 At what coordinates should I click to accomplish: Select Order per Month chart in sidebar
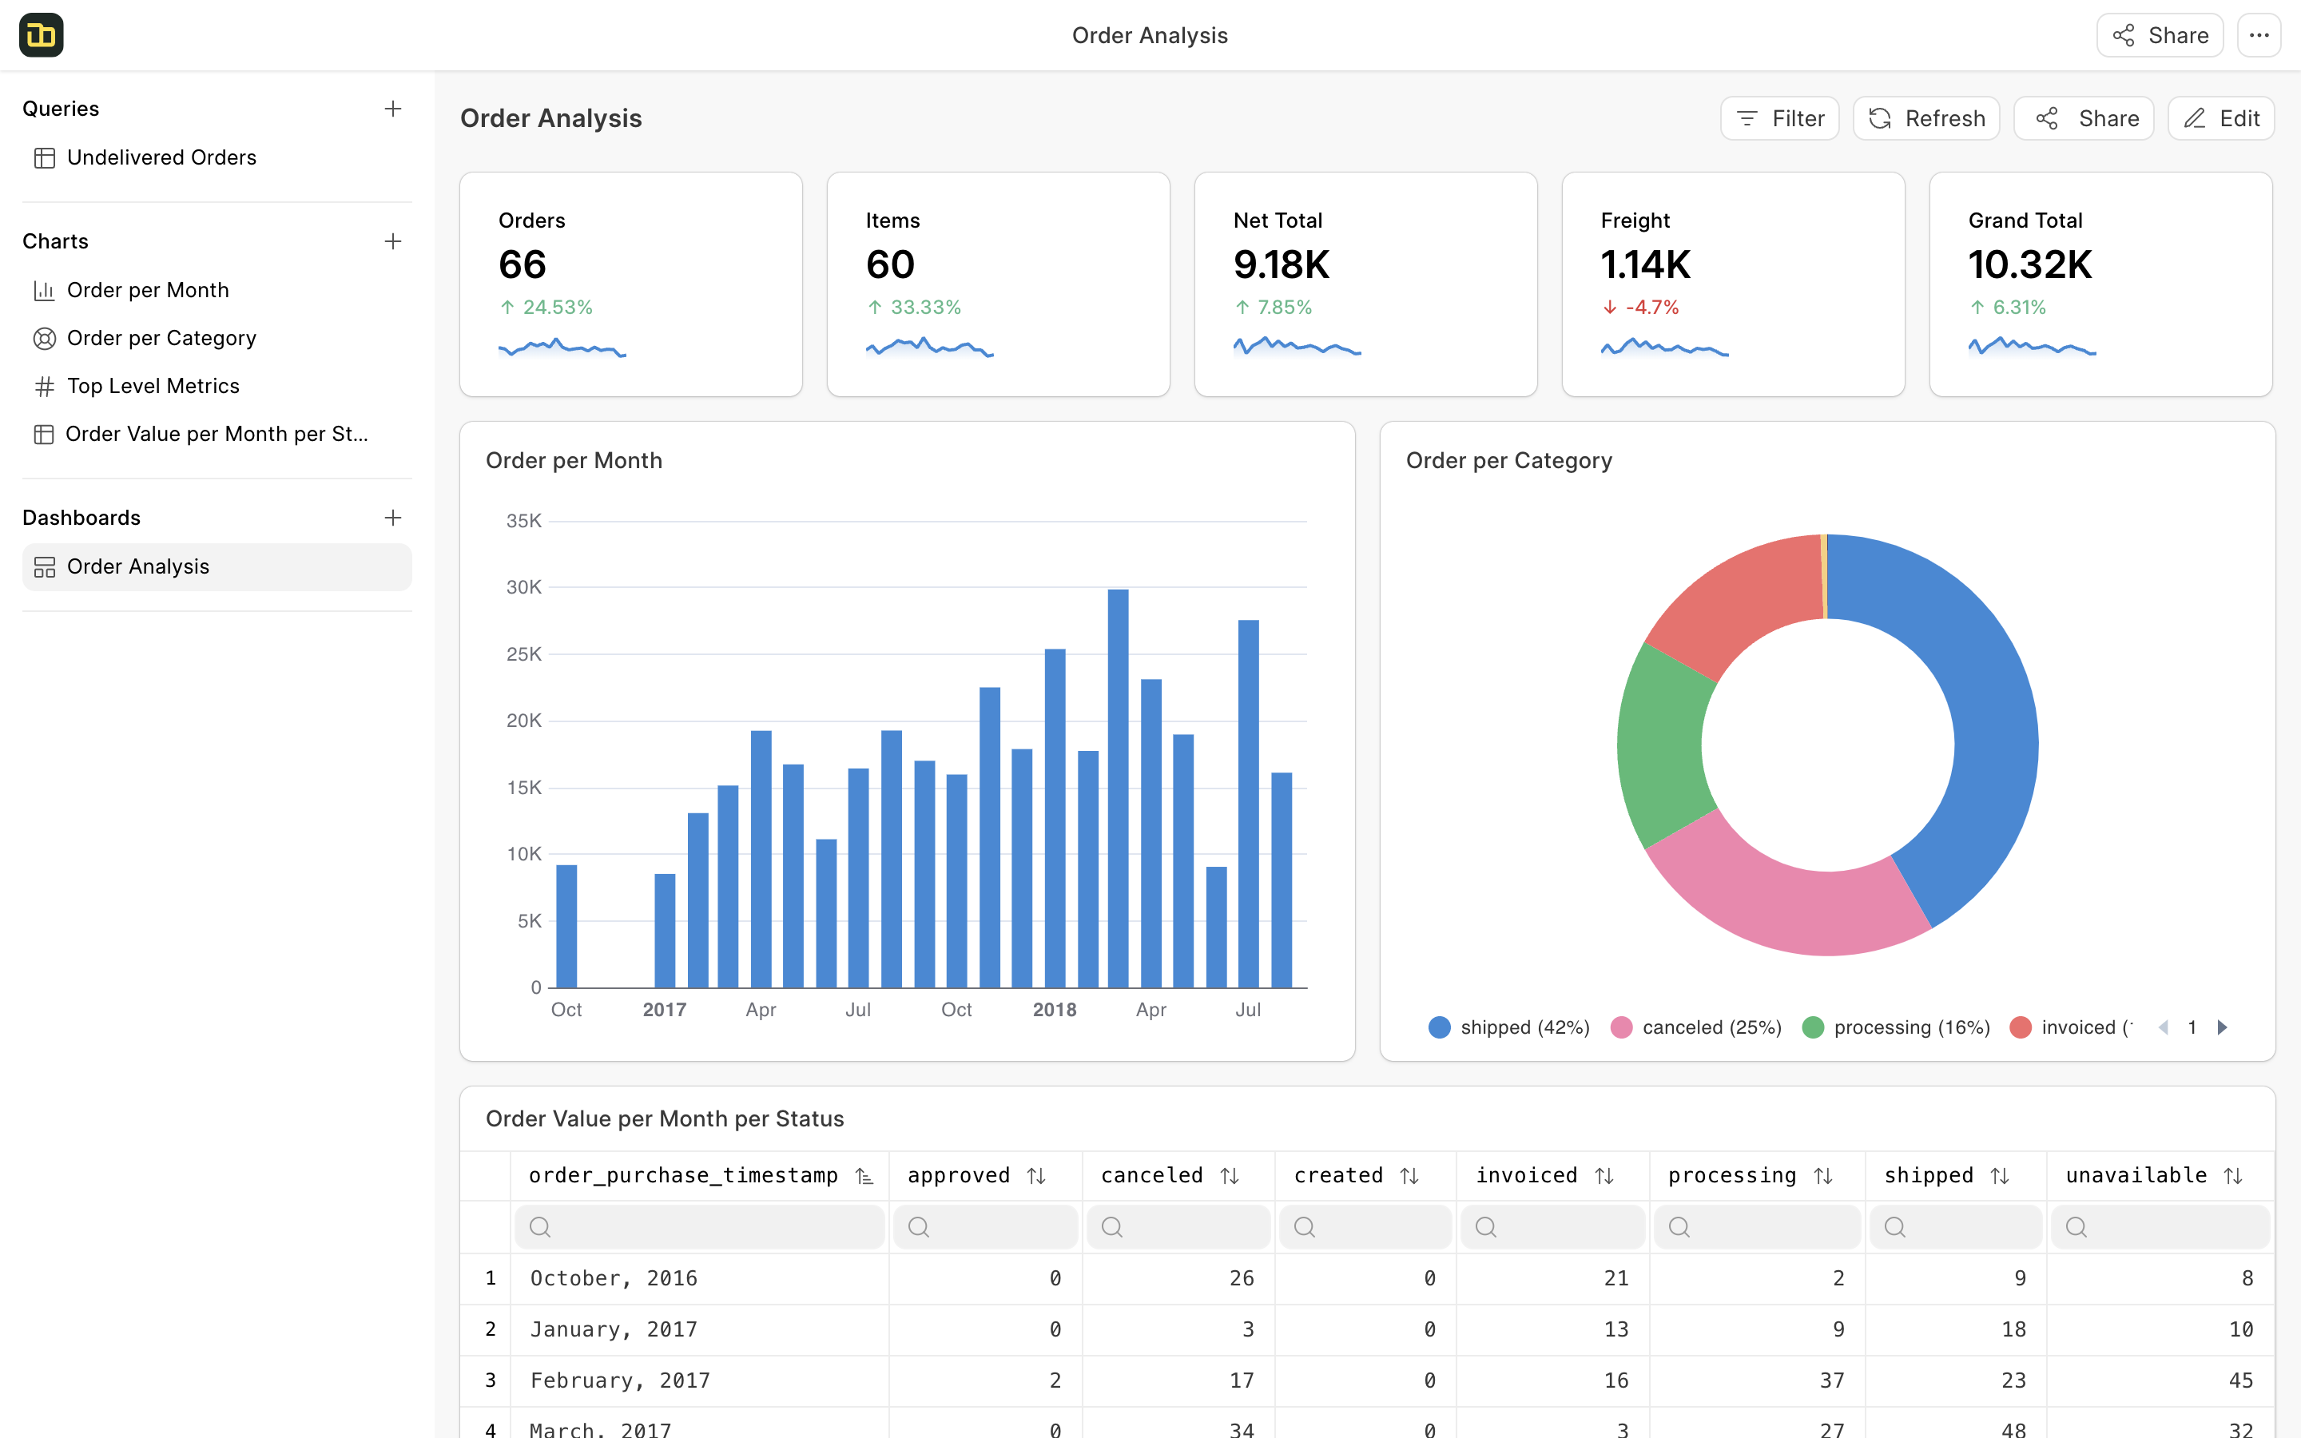(x=148, y=290)
